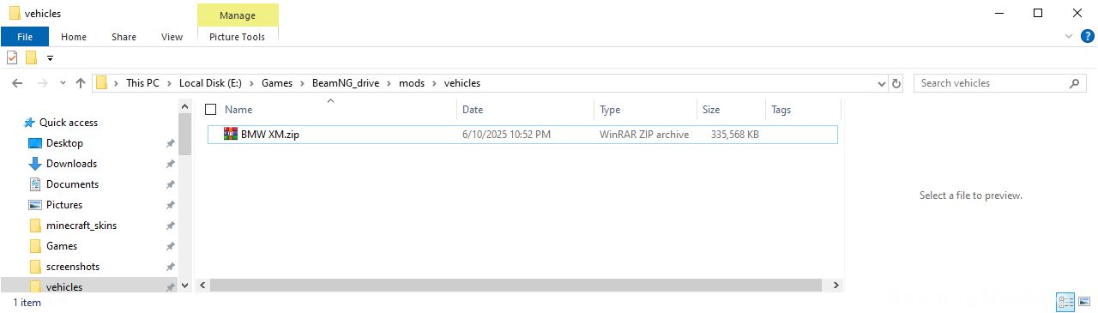The width and height of the screenshot is (1098, 313).
Task: Click vehicles in the breadcrumb path
Action: 462,83
